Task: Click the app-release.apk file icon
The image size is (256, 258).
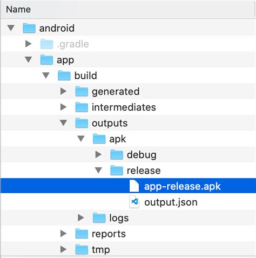Action: pyautogui.click(x=134, y=186)
